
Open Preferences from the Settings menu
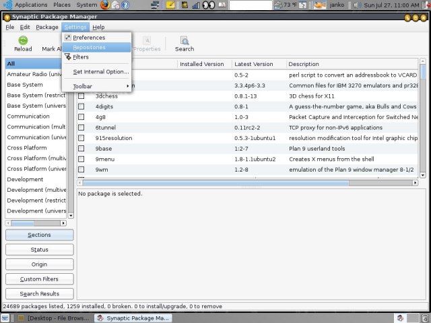[x=96, y=38]
